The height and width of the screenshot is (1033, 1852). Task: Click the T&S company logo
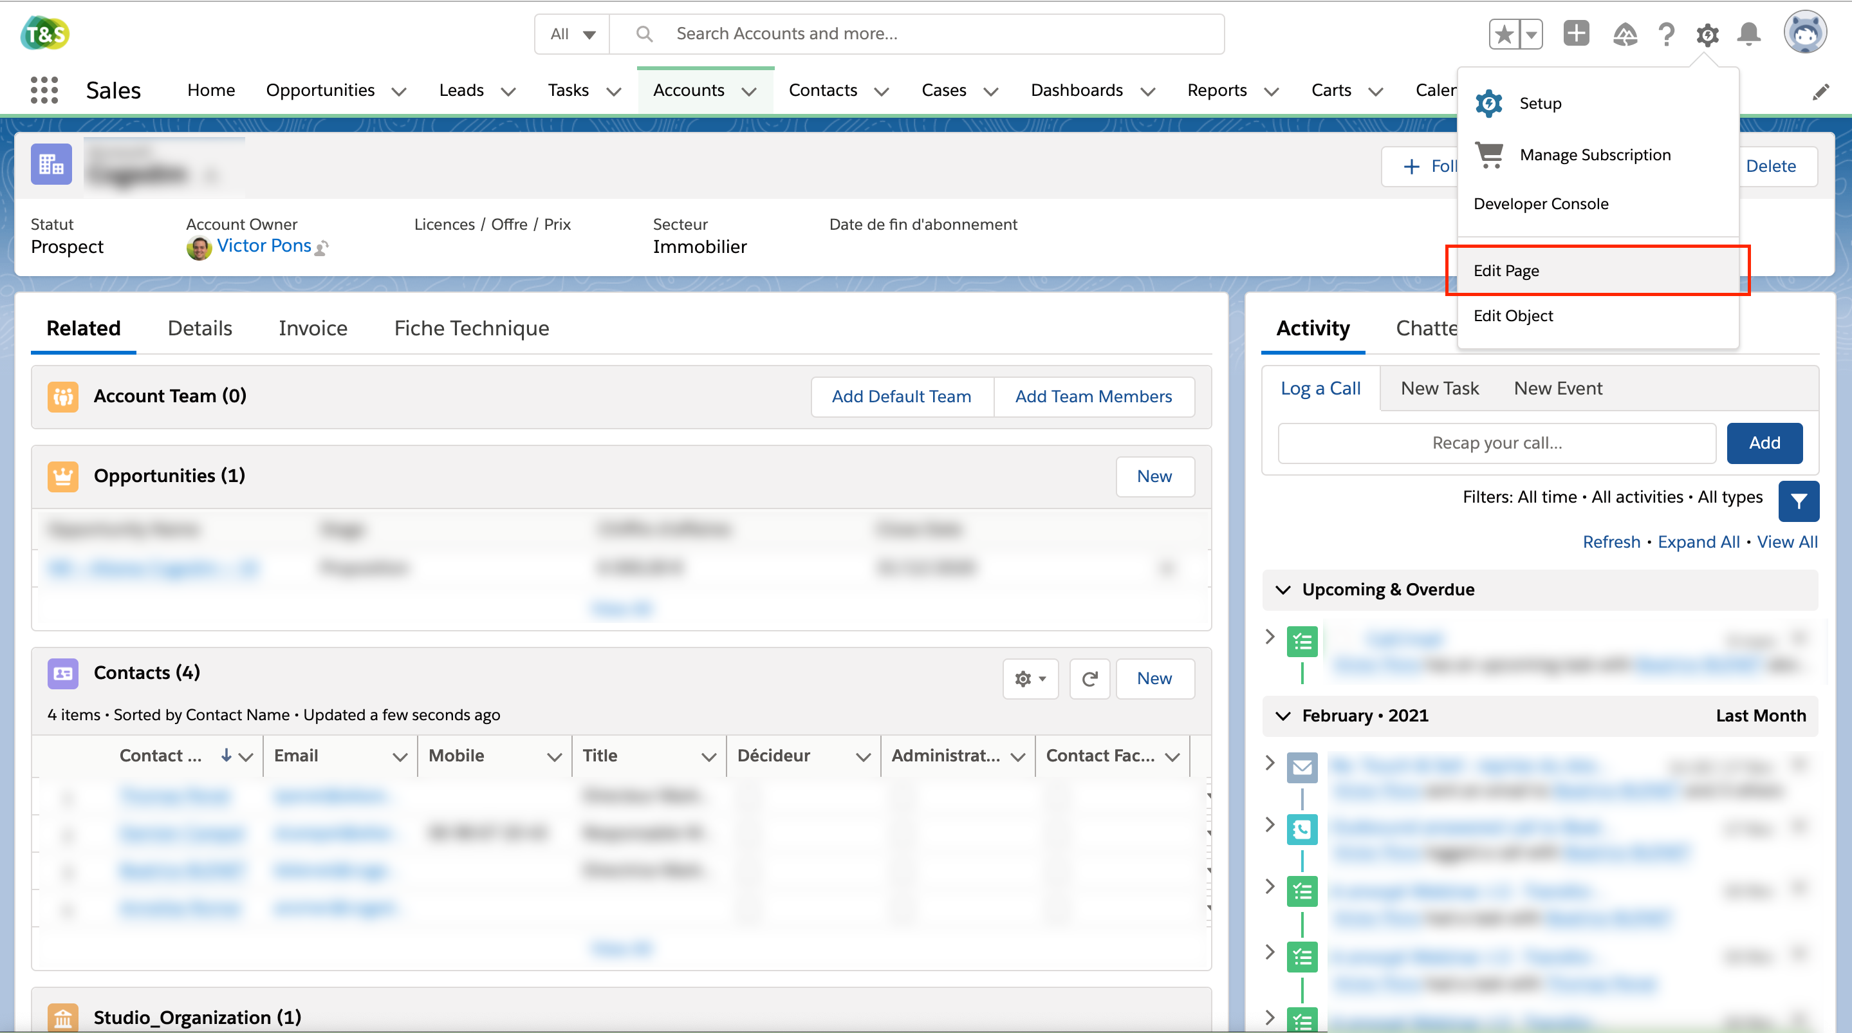coord(44,33)
